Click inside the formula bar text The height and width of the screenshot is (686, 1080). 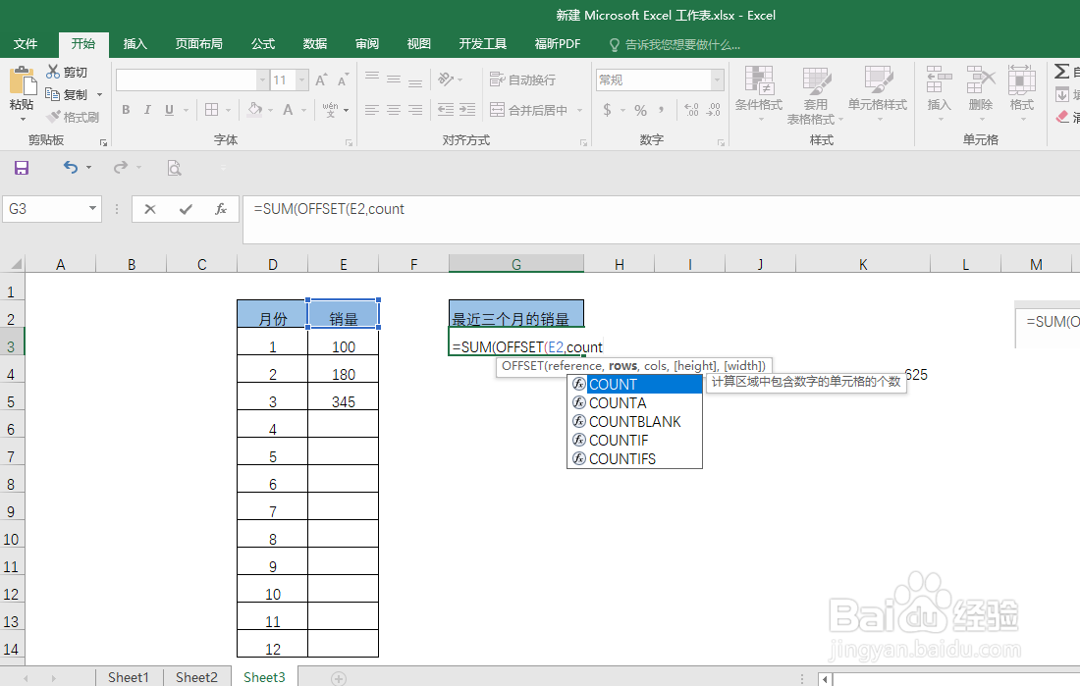(329, 209)
